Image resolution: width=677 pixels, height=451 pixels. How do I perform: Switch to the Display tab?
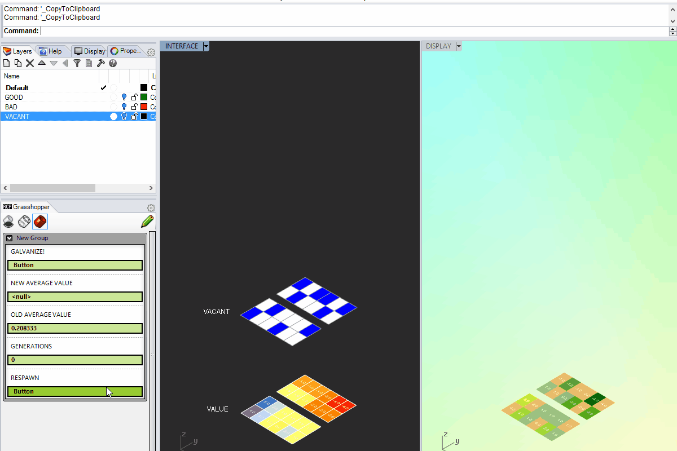pyautogui.click(x=90, y=51)
